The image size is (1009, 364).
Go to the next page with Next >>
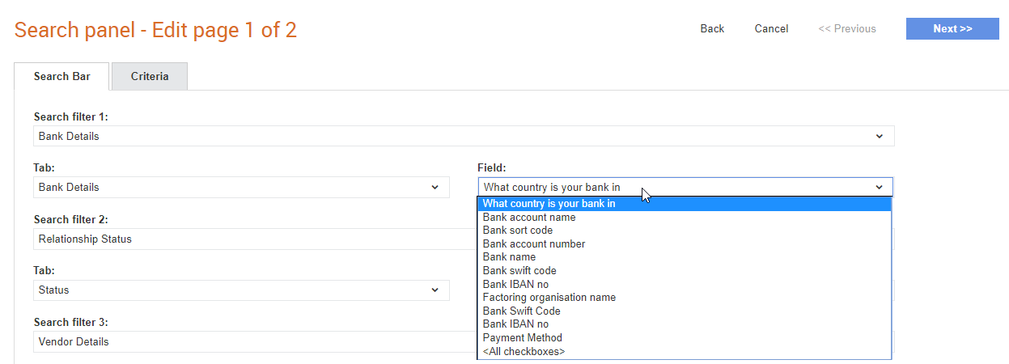click(x=952, y=28)
